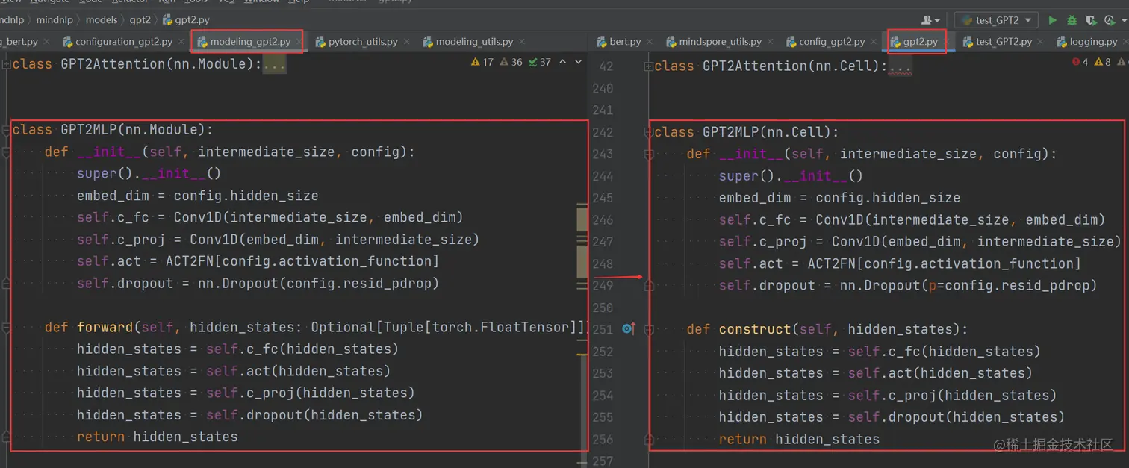This screenshot has width=1129, height=468.
Task: Open the user account icon menu
Action: click(x=930, y=21)
